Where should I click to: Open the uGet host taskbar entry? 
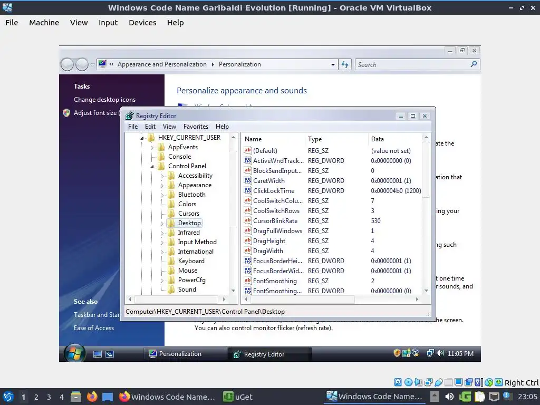[238, 397]
